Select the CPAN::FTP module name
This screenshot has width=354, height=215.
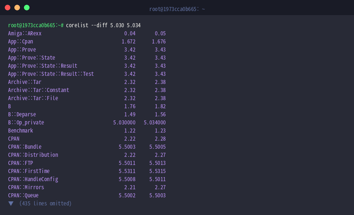pos(21,163)
